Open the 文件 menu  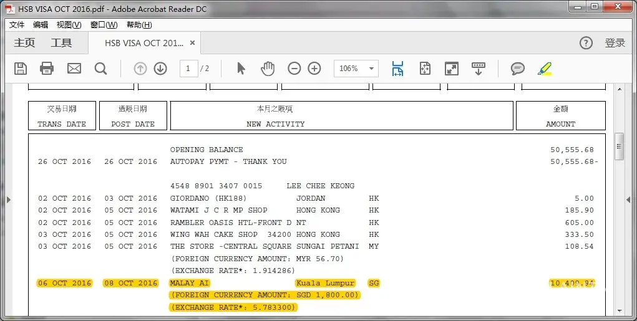(17, 25)
